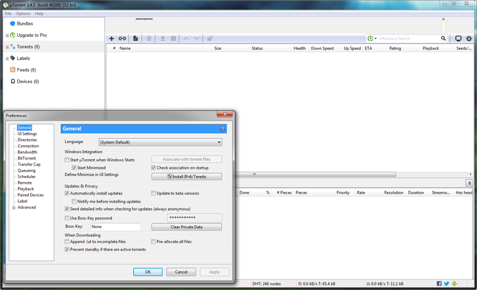Select BitTorrent in Preferences tree
The height and width of the screenshot is (290, 477).
(x=27, y=158)
